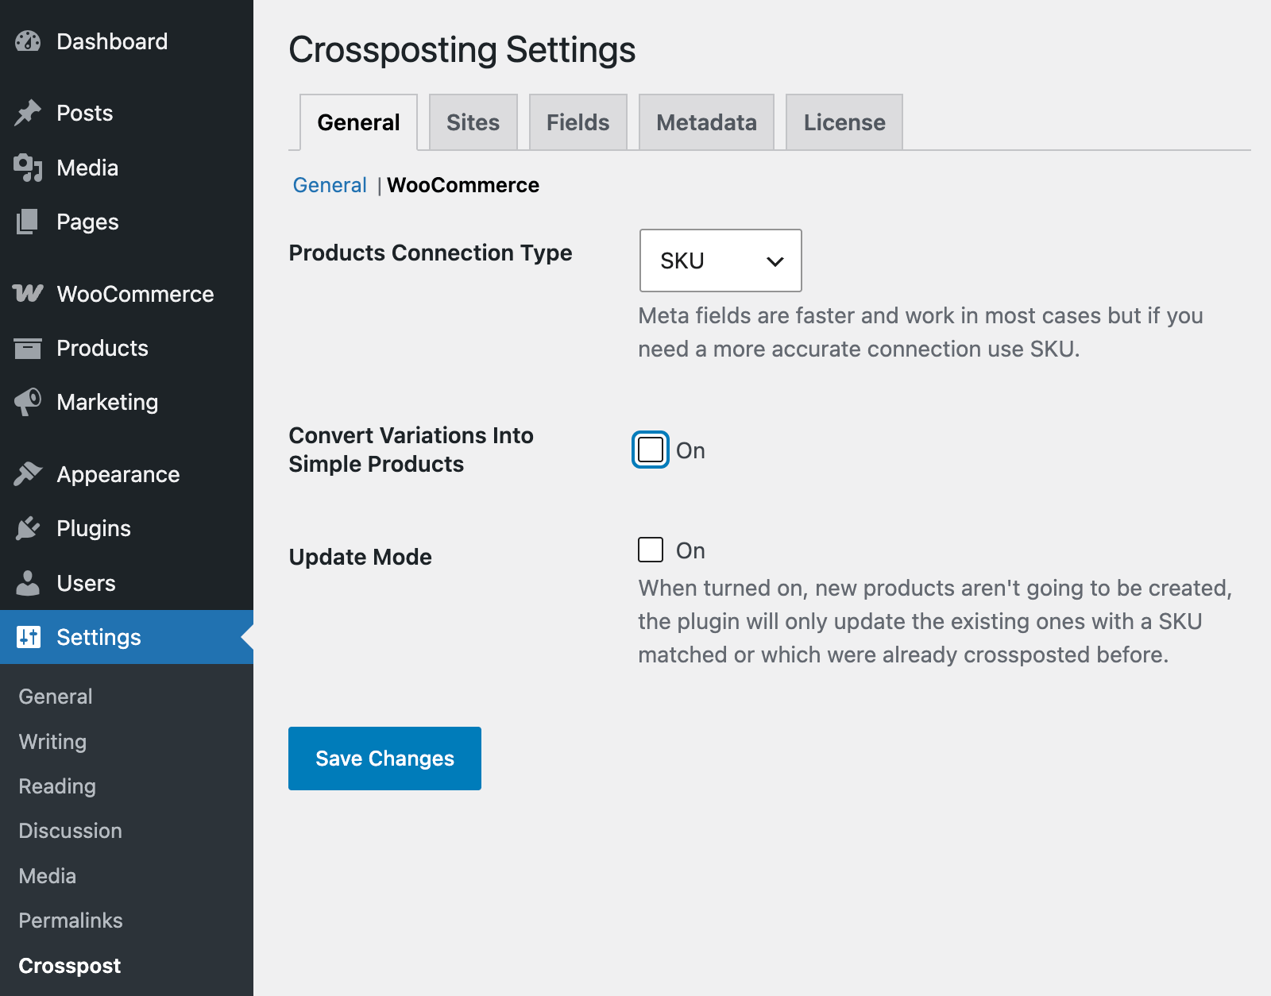Click the Settings sliders icon
Screen dimensions: 1271x996
28,637
